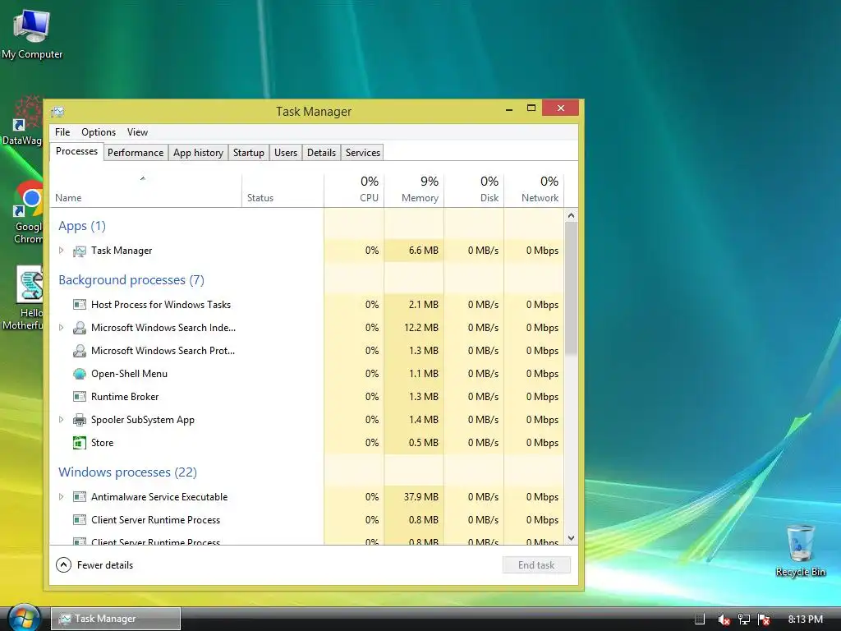Screen dimensions: 841x631
Task: Select the Store process name
Action: (102, 443)
